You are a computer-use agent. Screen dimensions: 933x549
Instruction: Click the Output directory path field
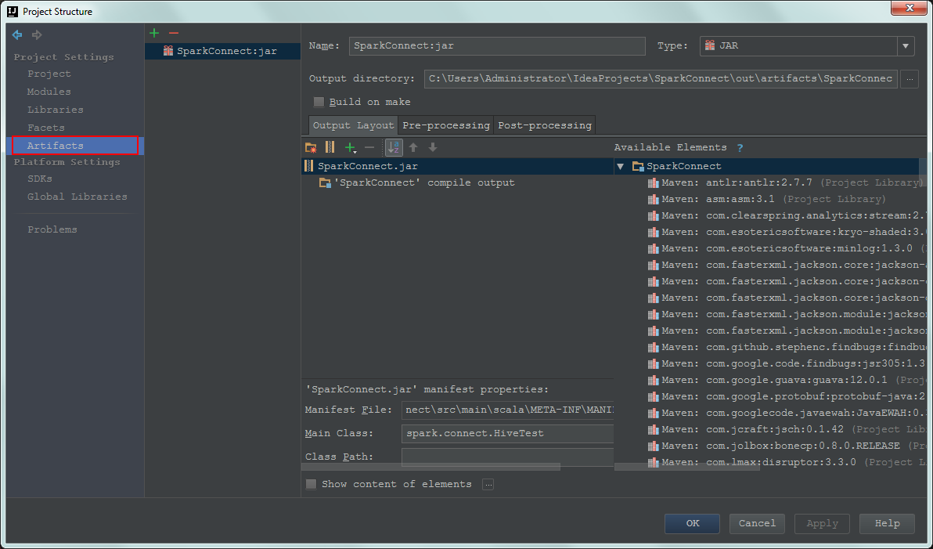click(x=661, y=78)
